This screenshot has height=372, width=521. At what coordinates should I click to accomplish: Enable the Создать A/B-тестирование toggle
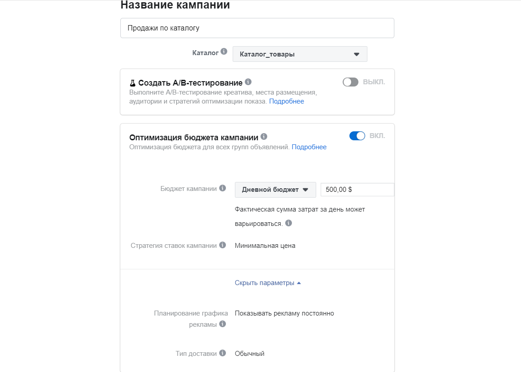pos(350,82)
